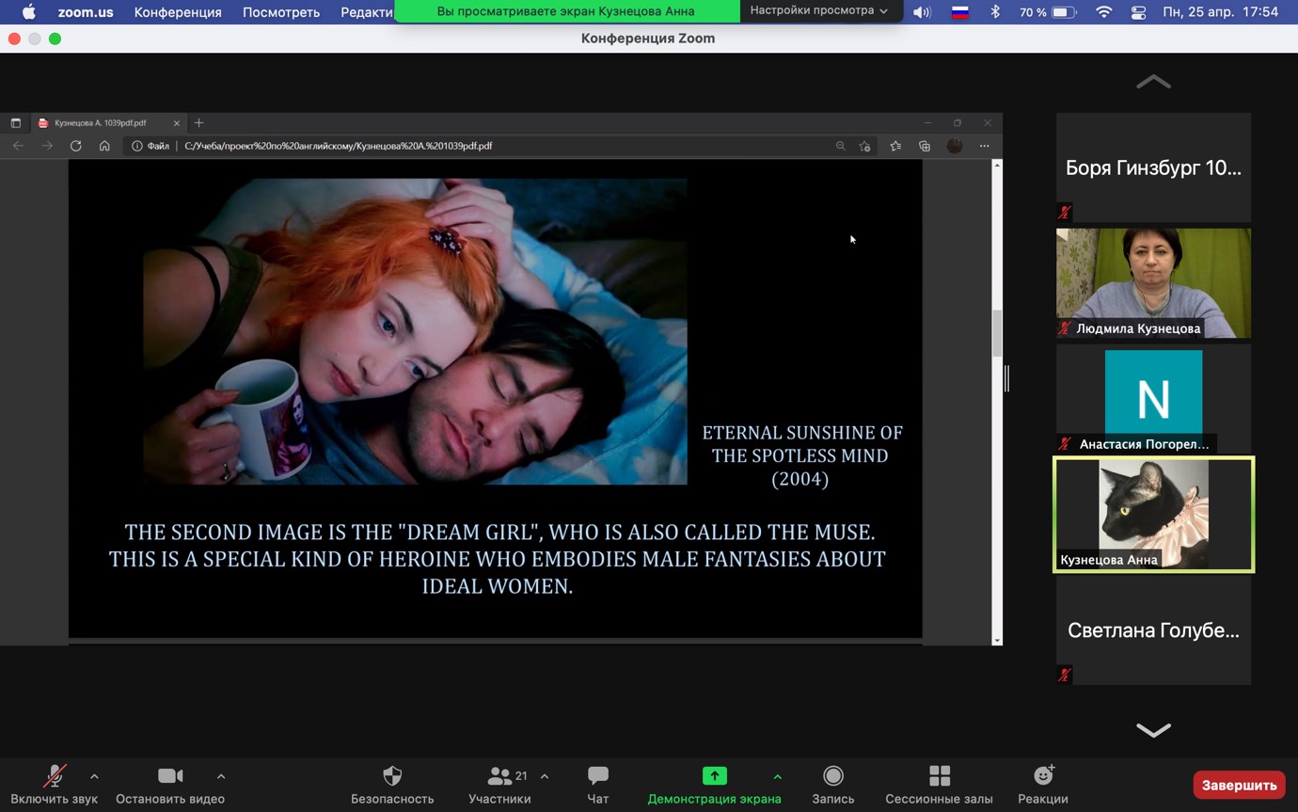Stop video with Остановить видео button
The height and width of the screenshot is (812, 1298).
(170, 785)
